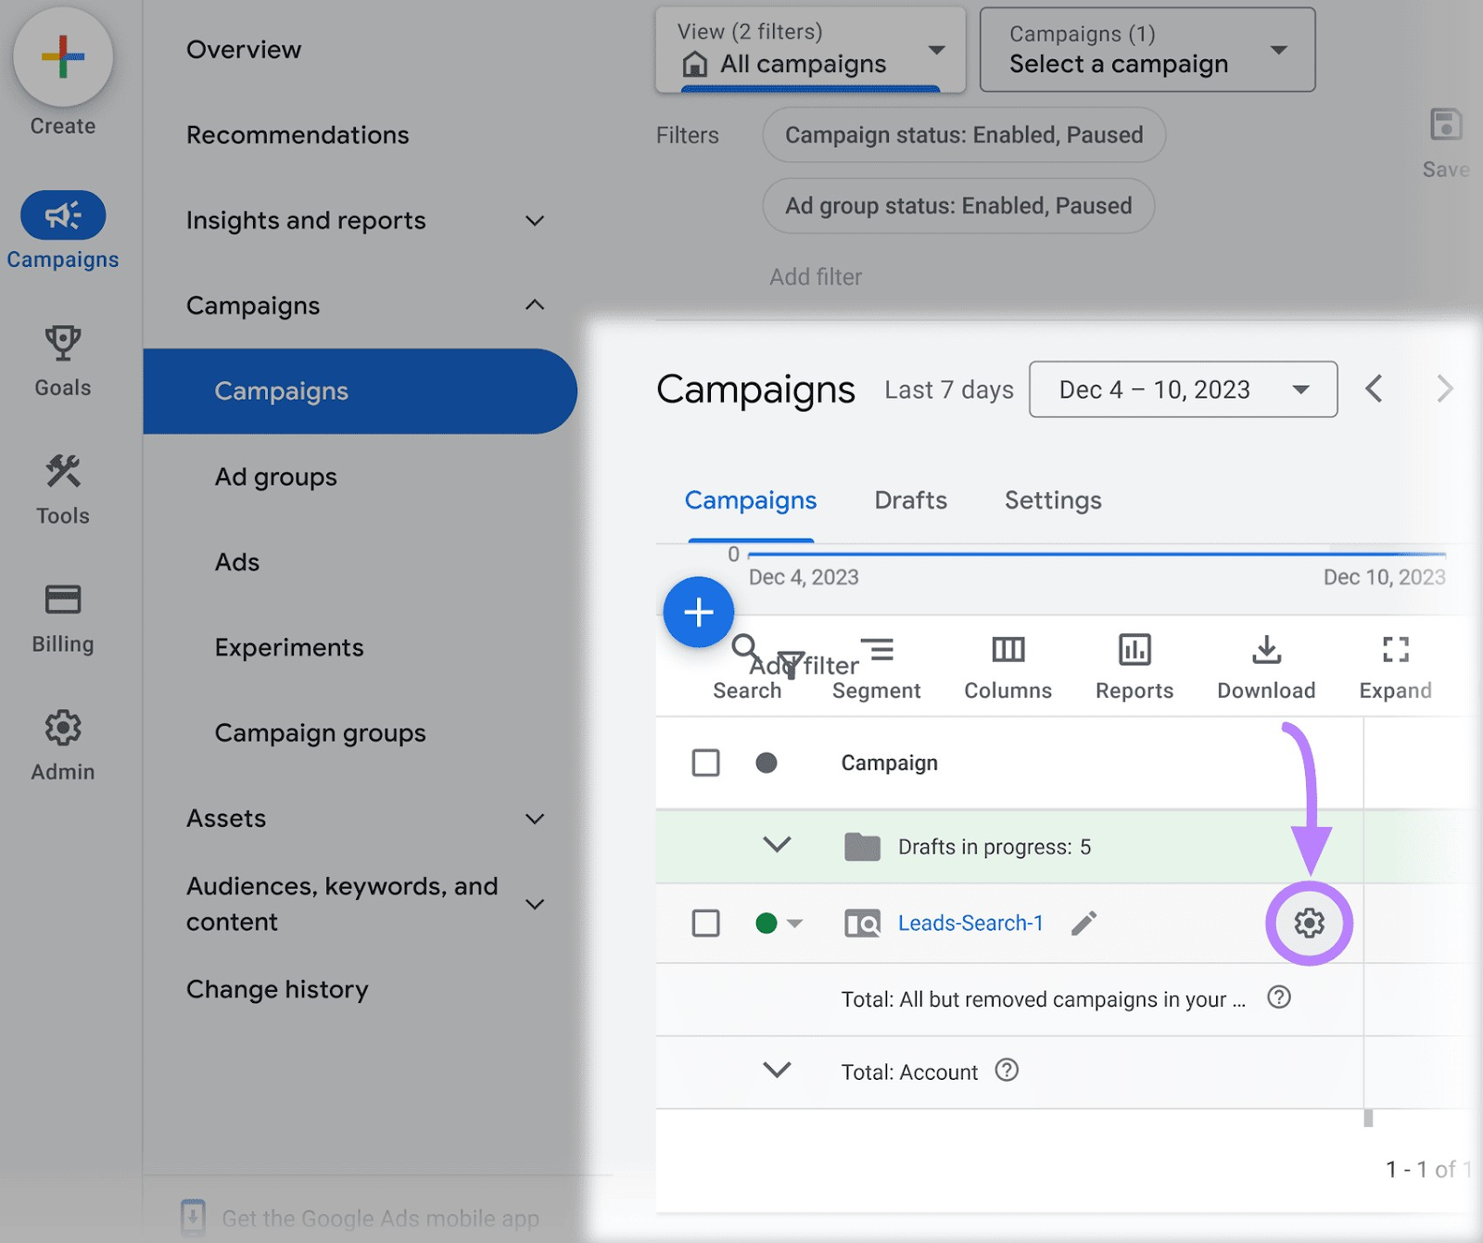Screen dimensions: 1483x1243
Task: Collapse the Drafts in progress section
Action: [778, 845]
